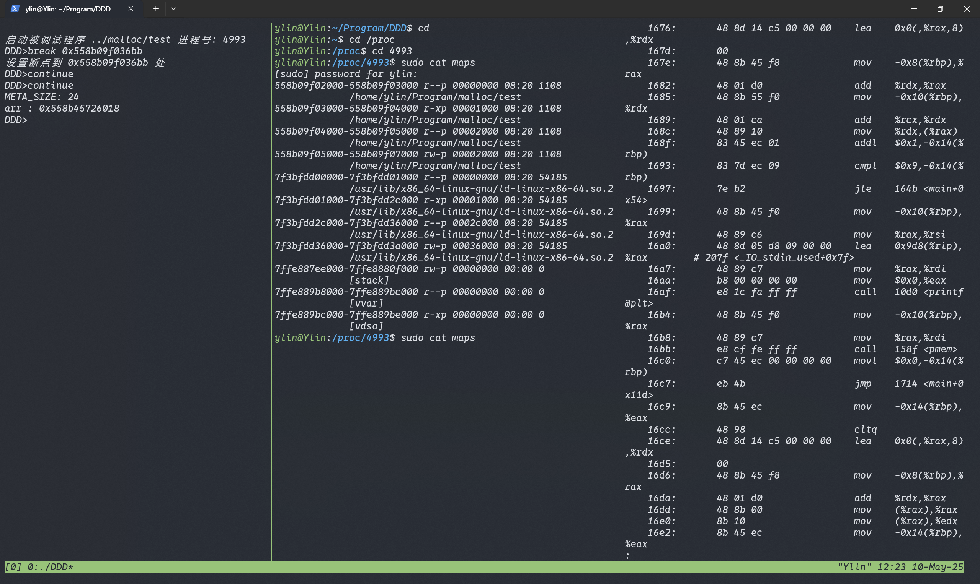Viewport: 980px width, 584px height.
Task: Click the tmux status '[0] 0:./DDD*'
Action: [39, 567]
